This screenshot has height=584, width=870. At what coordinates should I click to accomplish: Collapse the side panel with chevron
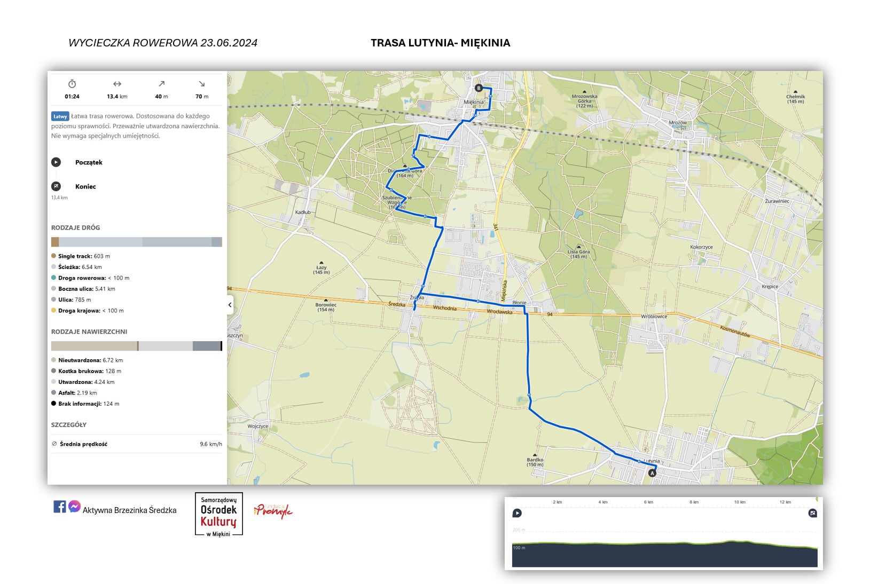[x=230, y=305]
